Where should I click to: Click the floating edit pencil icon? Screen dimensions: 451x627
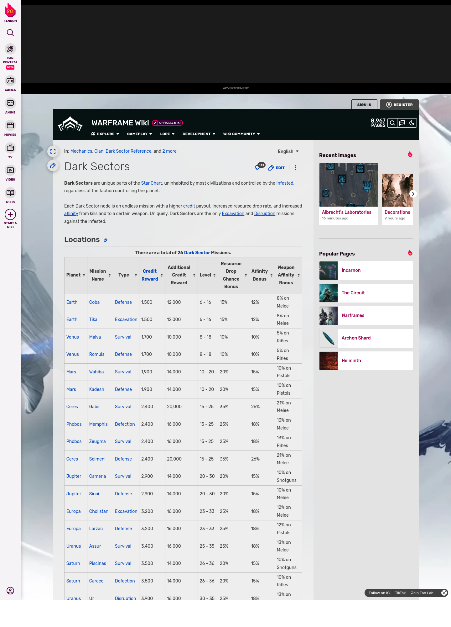(53, 166)
